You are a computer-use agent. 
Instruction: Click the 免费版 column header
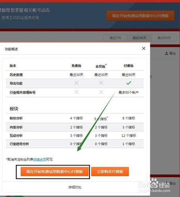76,66
